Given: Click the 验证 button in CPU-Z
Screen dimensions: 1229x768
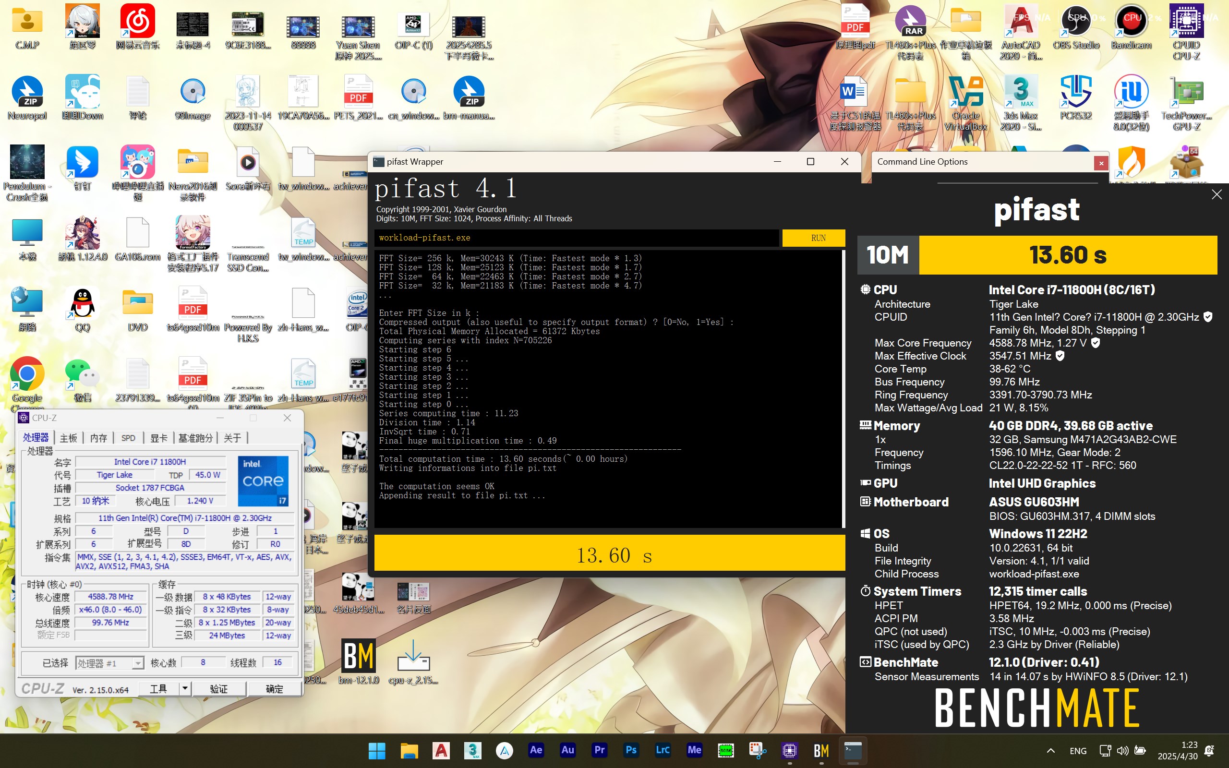Looking at the screenshot, I should point(219,689).
